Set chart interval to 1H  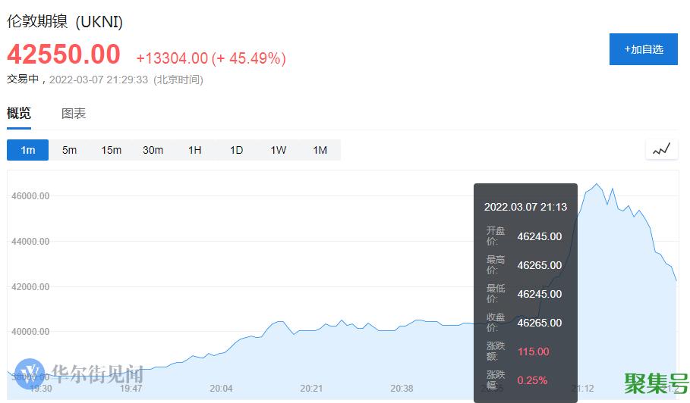194,150
